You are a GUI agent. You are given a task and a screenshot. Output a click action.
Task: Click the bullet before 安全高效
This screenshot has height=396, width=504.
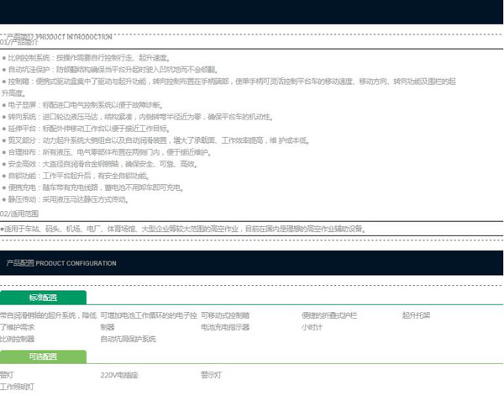click(4, 165)
